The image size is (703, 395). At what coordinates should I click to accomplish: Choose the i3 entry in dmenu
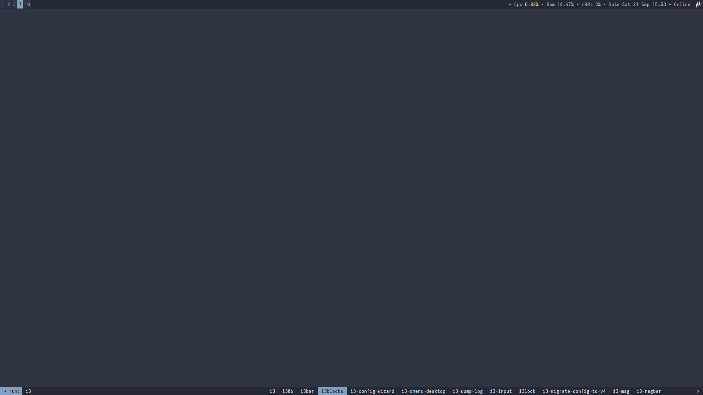(x=272, y=391)
